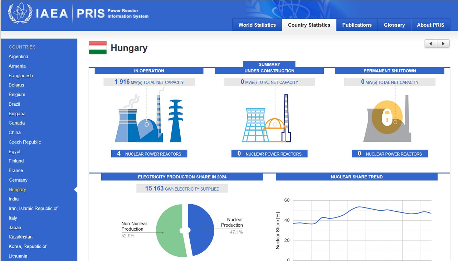Click the 52.9% non-nuclear share label
This screenshot has height=261, width=458.
(x=128, y=236)
